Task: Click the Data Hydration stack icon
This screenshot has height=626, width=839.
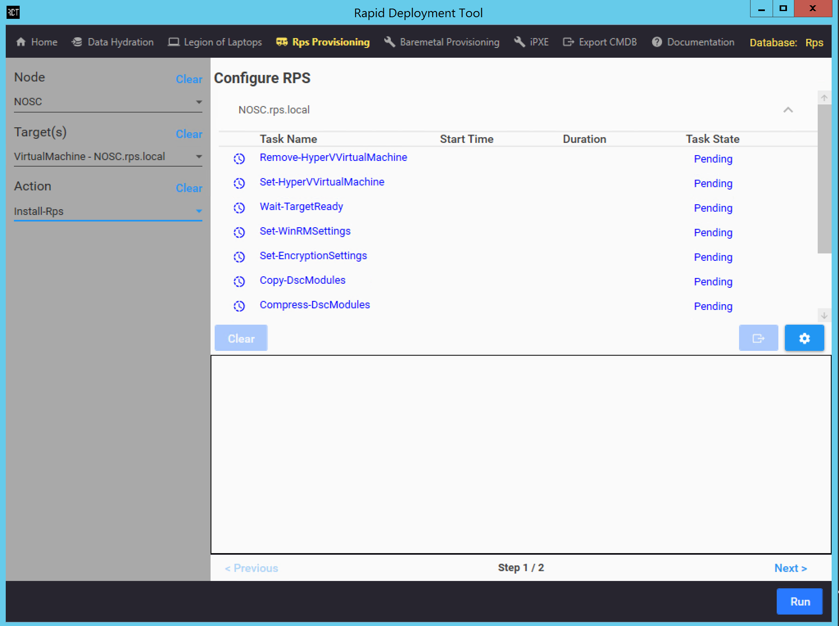Action: tap(77, 42)
